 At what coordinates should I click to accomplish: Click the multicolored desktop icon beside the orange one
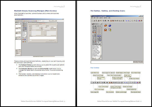tap(110, 30)
